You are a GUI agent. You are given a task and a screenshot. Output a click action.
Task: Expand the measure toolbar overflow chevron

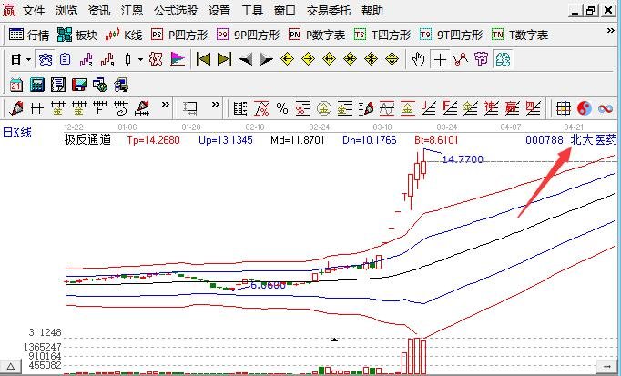(216, 105)
